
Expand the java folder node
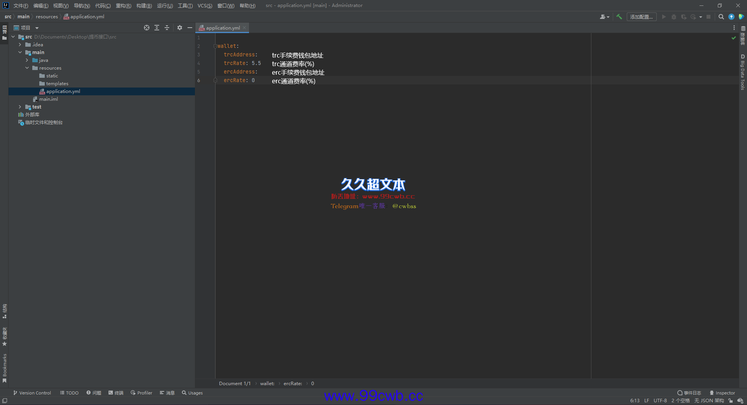point(27,60)
